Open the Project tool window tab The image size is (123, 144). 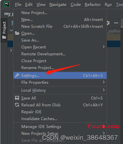tap(4, 30)
